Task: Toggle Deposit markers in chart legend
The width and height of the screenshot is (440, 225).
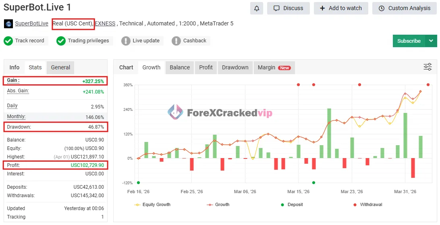Action: (292, 205)
